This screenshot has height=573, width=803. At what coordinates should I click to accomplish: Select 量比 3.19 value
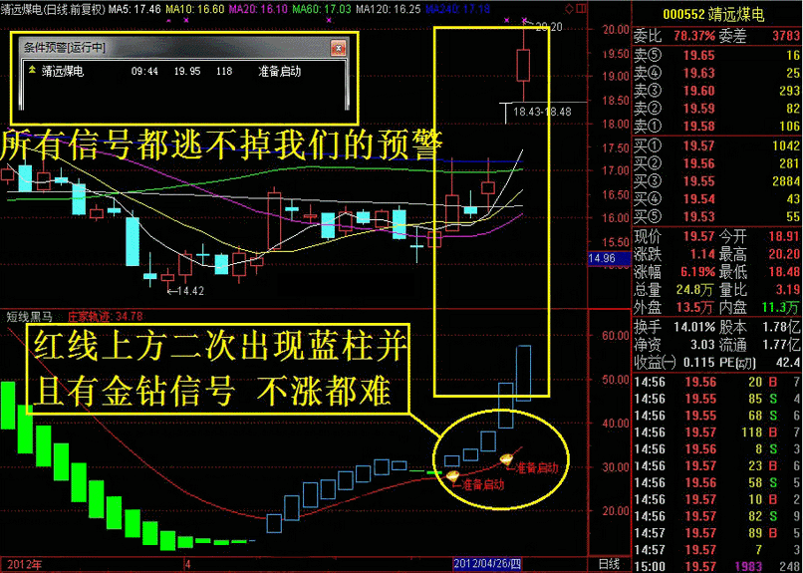(x=788, y=289)
